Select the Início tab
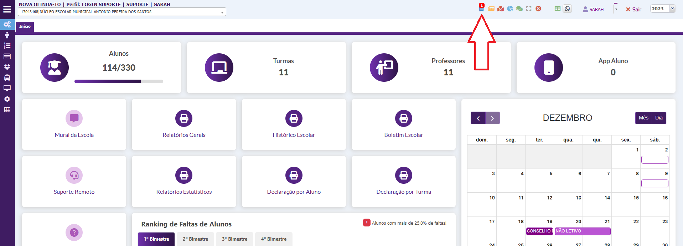 25,27
